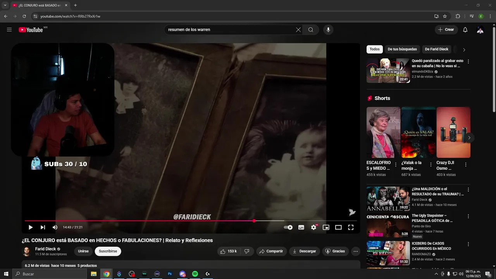Toggle subtitles in the video player
The height and width of the screenshot is (279, 496).
coord(301,227)
